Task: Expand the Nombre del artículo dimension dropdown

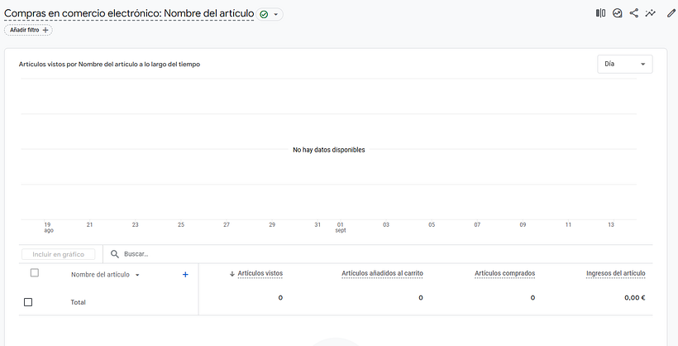Action: click(x=137, y=275)
